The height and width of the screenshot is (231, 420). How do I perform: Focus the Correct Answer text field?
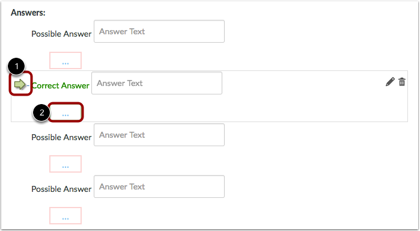click(x=157, y=83)
